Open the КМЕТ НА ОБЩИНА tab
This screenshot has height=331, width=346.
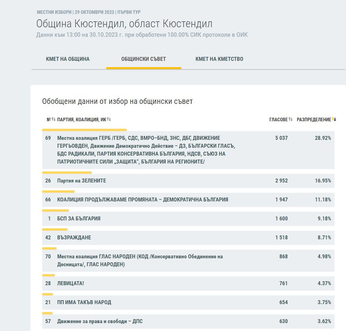point(68,59)
